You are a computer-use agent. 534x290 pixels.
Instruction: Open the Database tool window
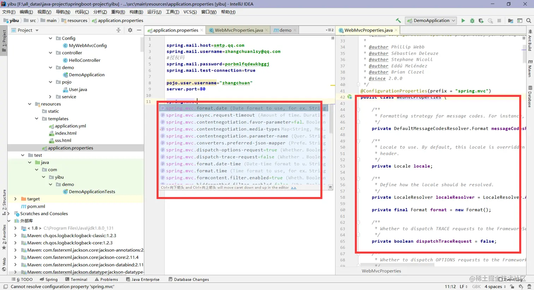[530, 96]
